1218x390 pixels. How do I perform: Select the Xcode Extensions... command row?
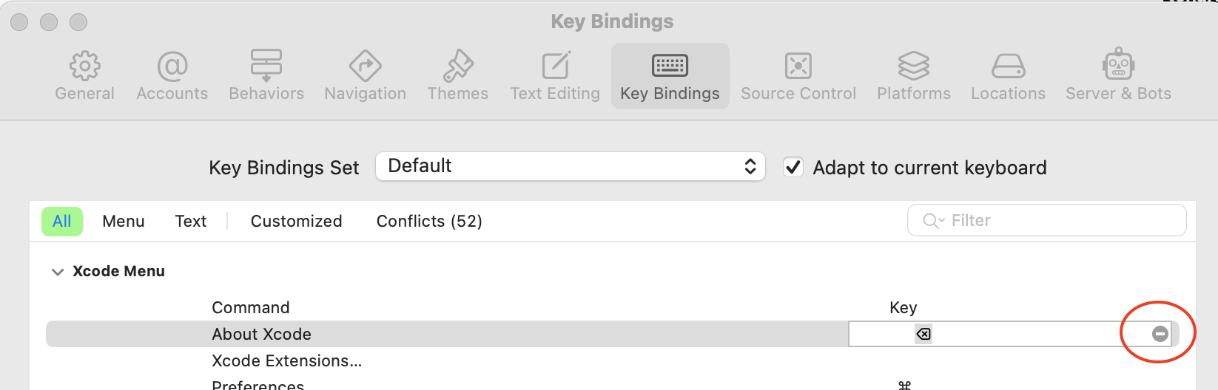click(x=620, y=360)
